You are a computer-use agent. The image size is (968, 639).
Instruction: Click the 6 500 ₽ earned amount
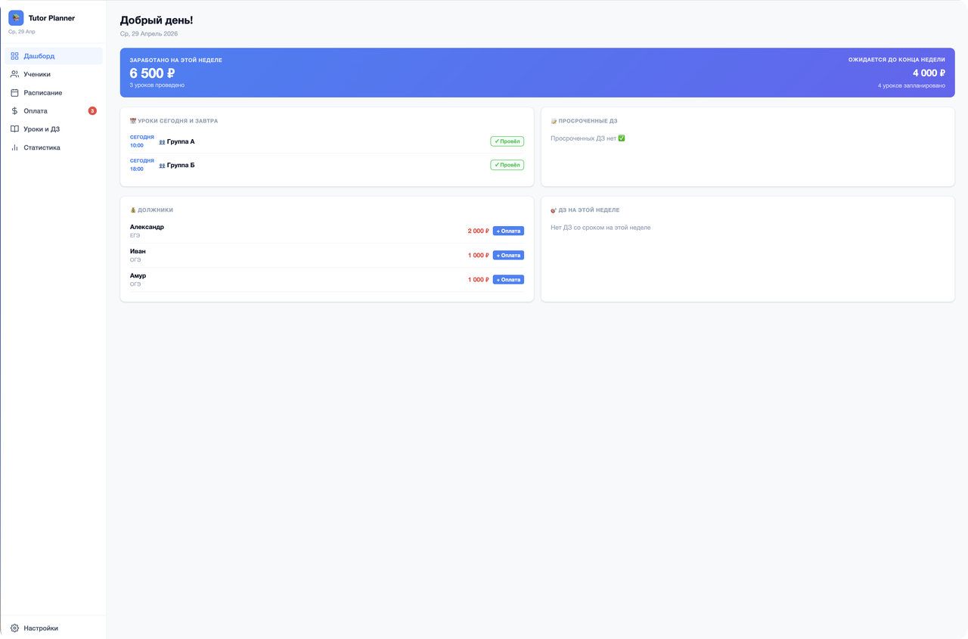click(x=152, y=73)
